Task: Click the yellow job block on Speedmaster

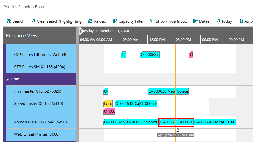Action: 108,103
